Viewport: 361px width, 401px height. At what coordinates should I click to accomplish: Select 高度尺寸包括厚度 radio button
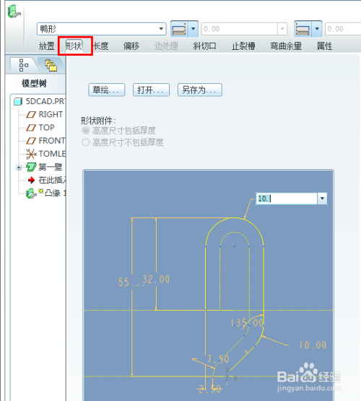(86, 131)
